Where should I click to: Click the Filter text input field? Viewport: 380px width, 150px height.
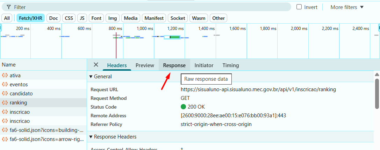coord(146,7)
